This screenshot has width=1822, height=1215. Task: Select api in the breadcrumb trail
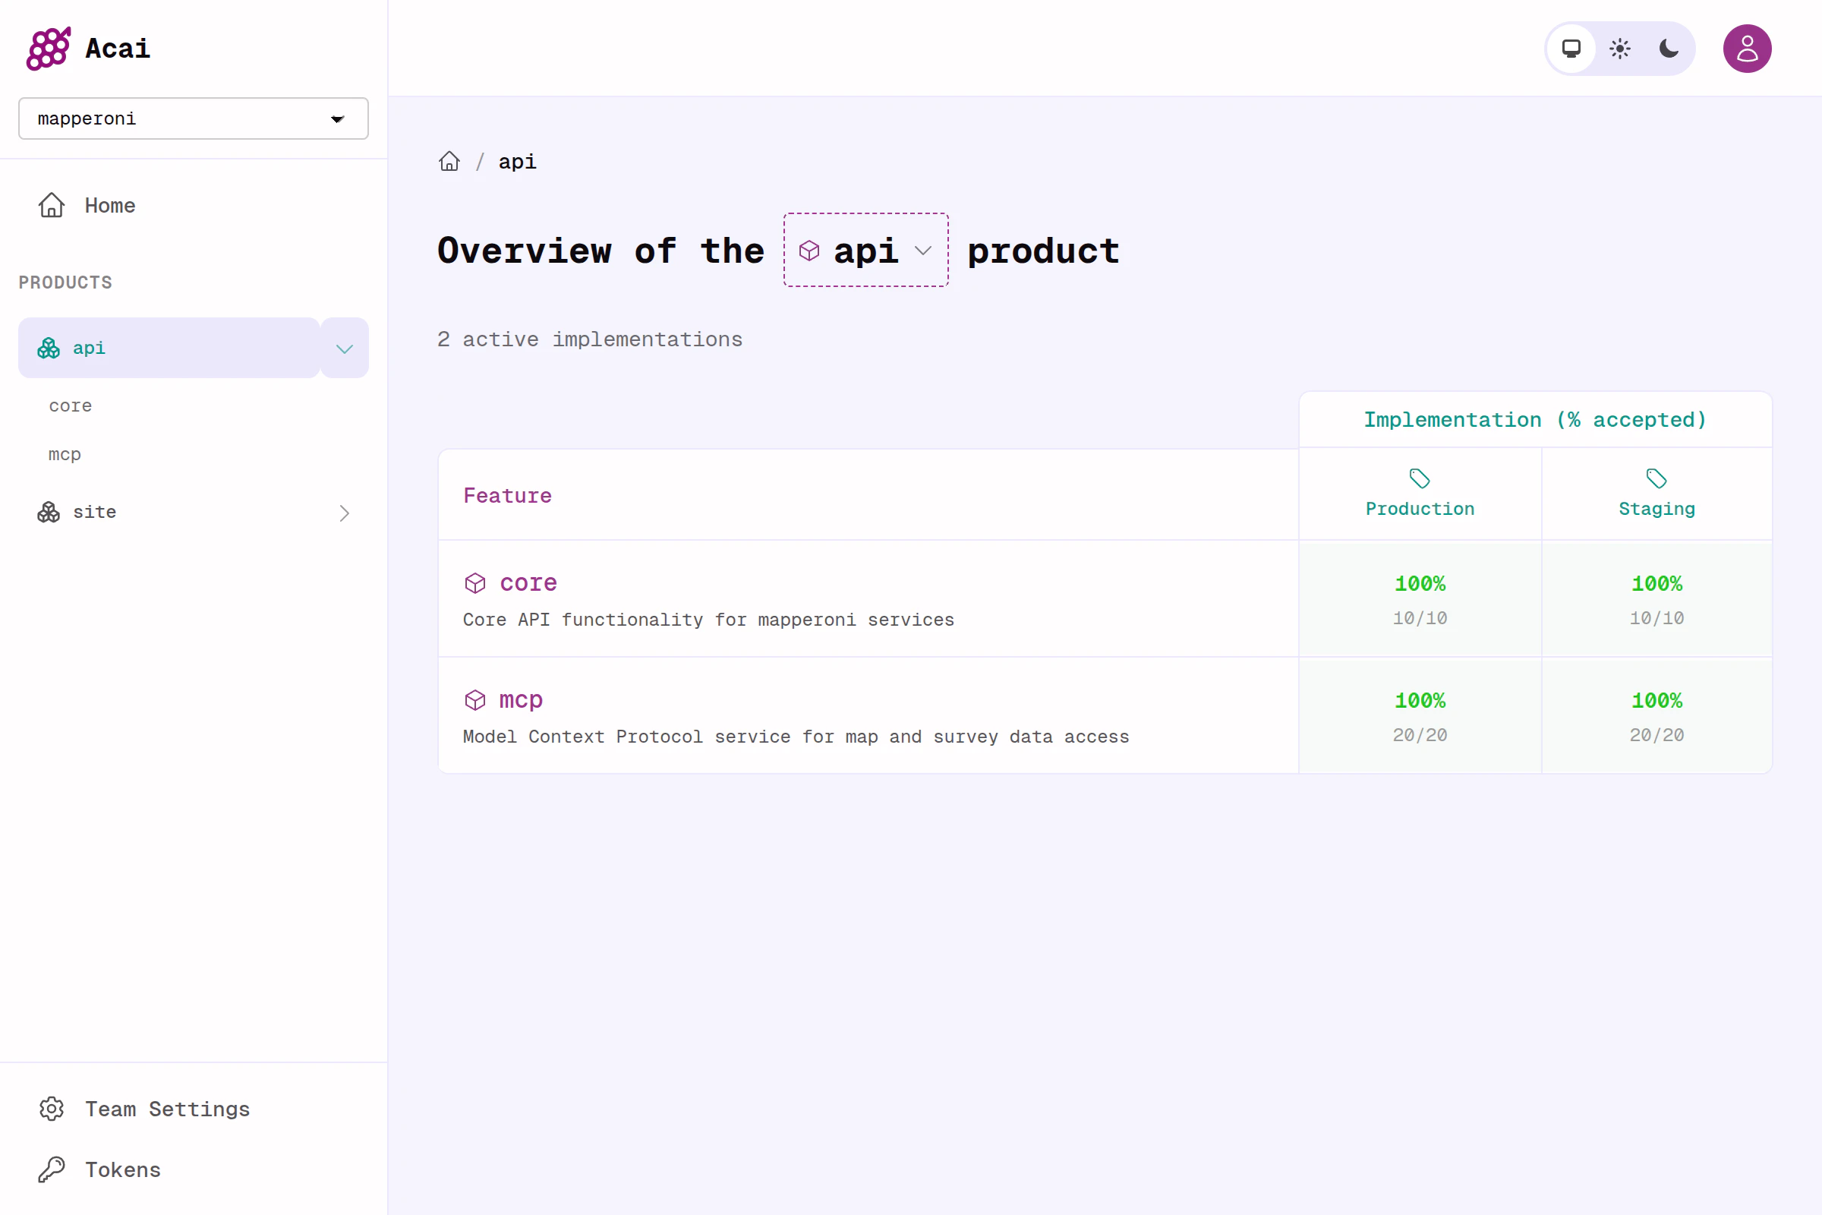517,161
